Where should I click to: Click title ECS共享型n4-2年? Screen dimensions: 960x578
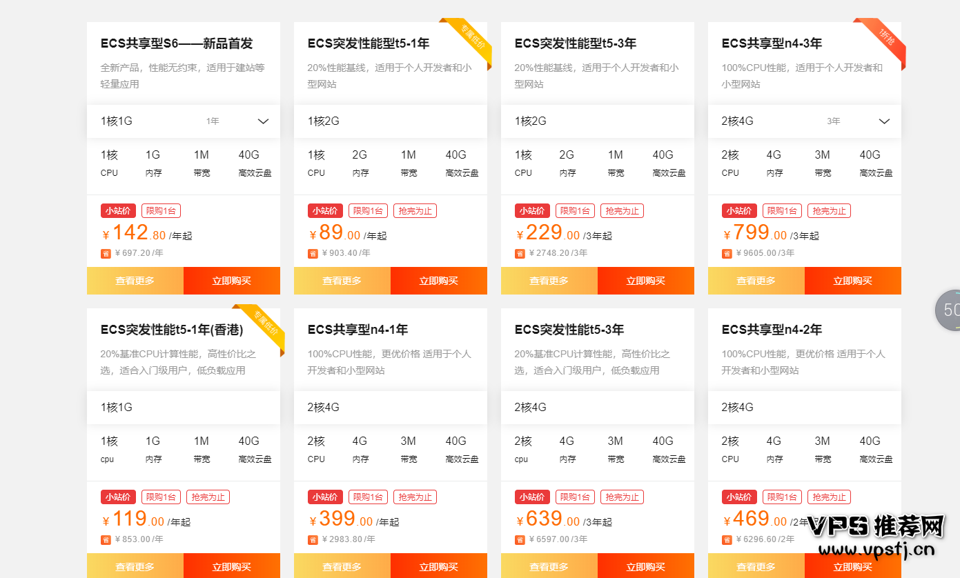coord(772,330)
